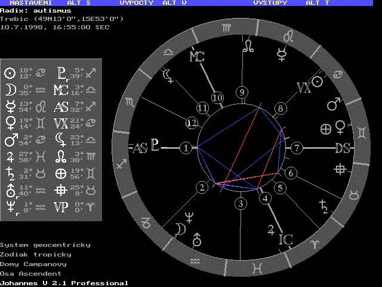
Task: Open the VYPOCTY menu
Action: click(137, 3)
